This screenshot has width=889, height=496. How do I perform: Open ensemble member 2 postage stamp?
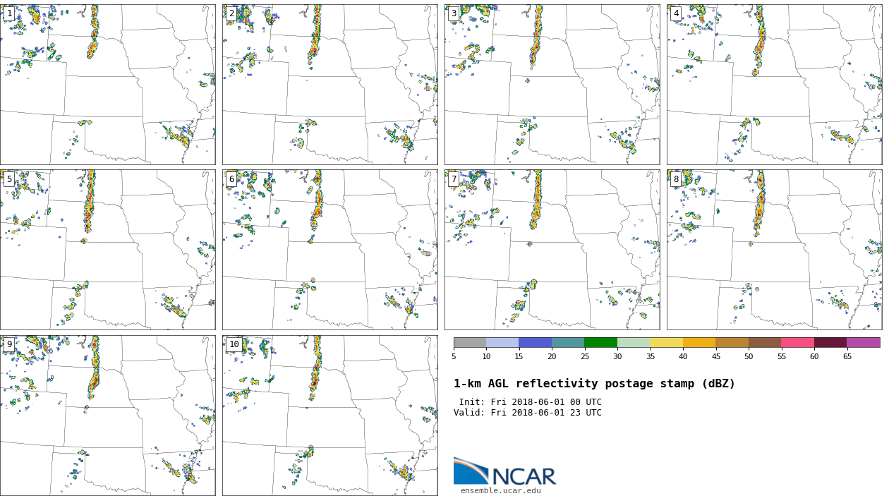[329, 85]
